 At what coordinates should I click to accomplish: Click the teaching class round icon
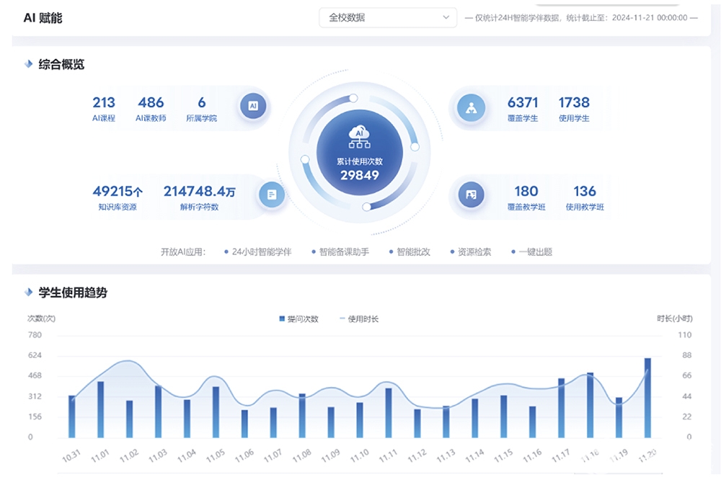point(472,195)
